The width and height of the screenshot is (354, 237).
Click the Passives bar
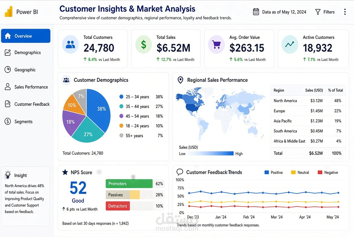click(x=122, y=195)
